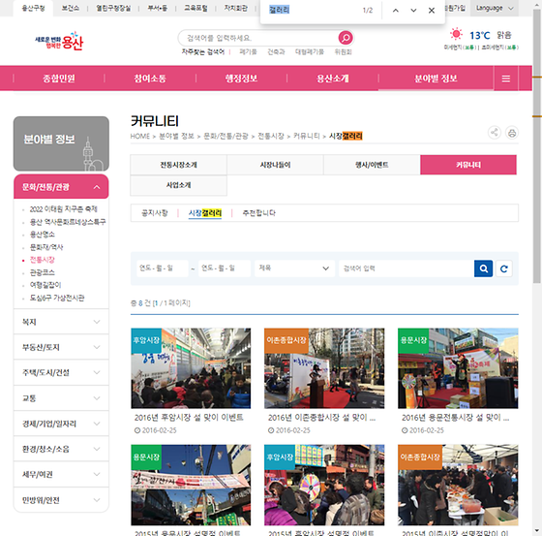This screenshot has width=542, height=536.
Task: Open the Language dropdown
Action: coord(495,8)
